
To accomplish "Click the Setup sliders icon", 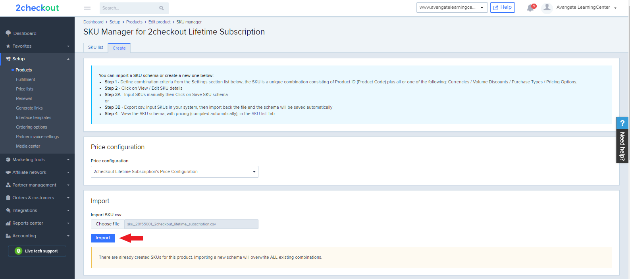I will click(x=8, y=59).
